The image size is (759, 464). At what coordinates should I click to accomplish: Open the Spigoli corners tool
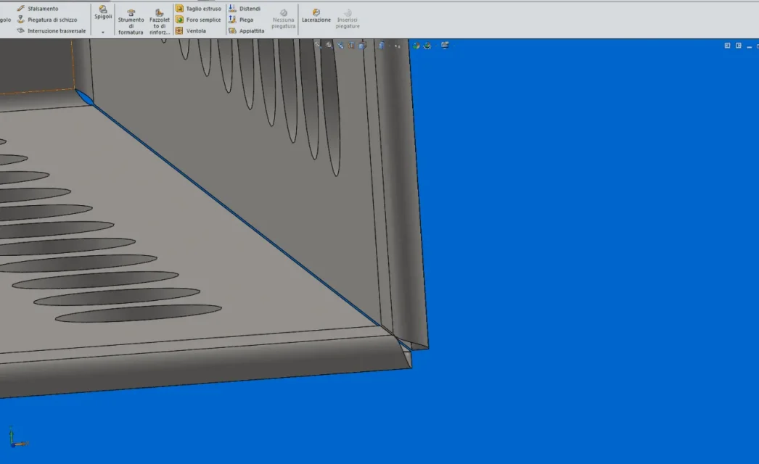pyautogui.click(x=103, y=12)
